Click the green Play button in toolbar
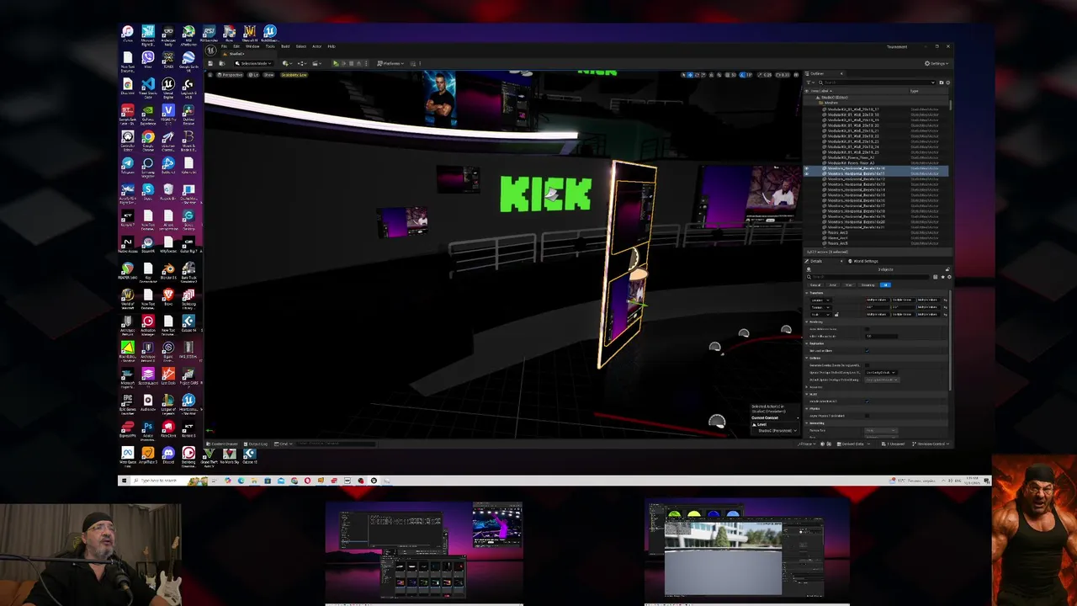 (x=336, y=63)
